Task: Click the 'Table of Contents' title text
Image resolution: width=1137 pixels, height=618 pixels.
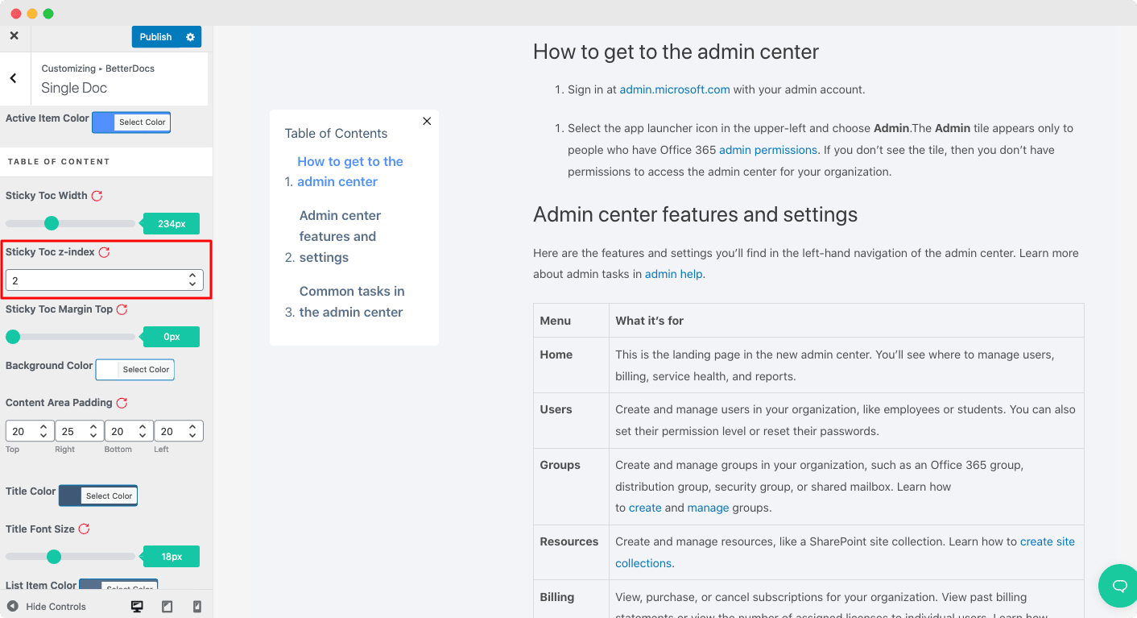Action: tap(336, 134)
